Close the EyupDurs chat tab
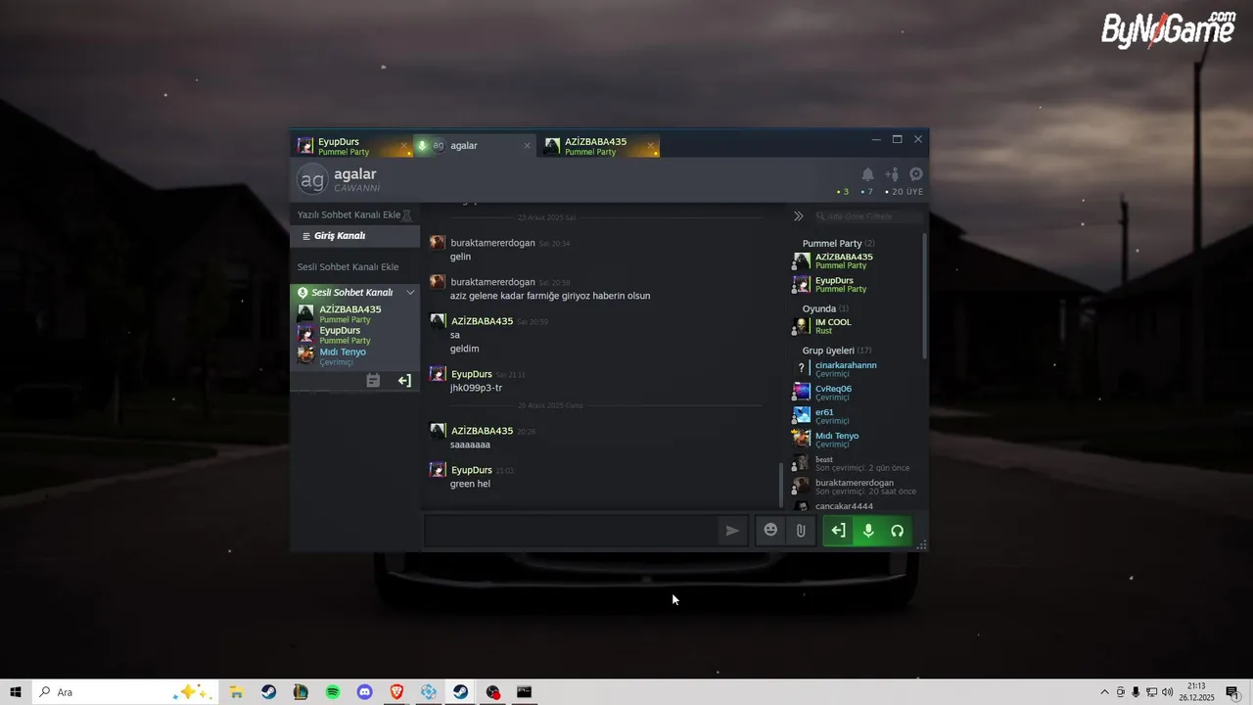 [403, 146]
